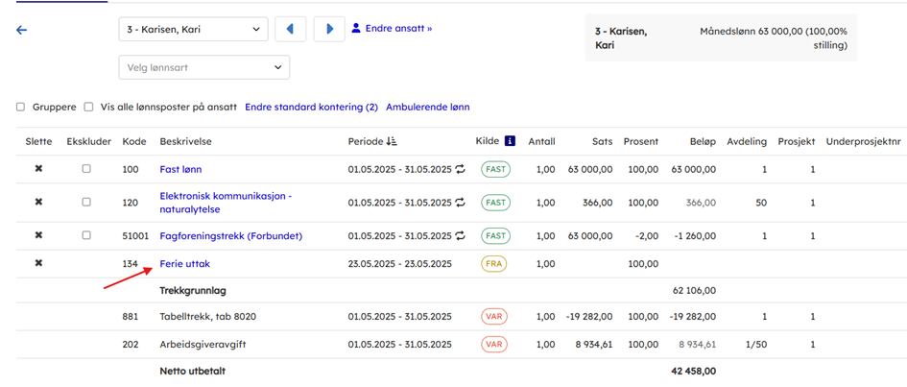The image size is (907, 387).
Task: Click the back arrow icon
Action: coord(22,30)
